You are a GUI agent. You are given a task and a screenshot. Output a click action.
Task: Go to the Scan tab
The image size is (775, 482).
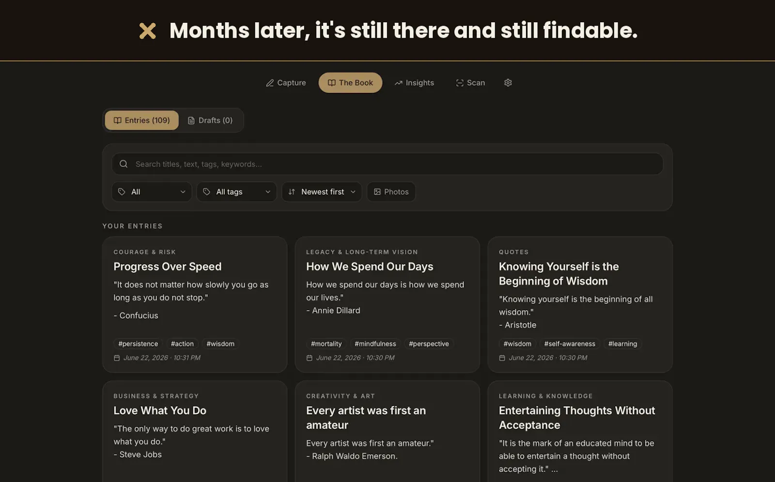[470, 83]
